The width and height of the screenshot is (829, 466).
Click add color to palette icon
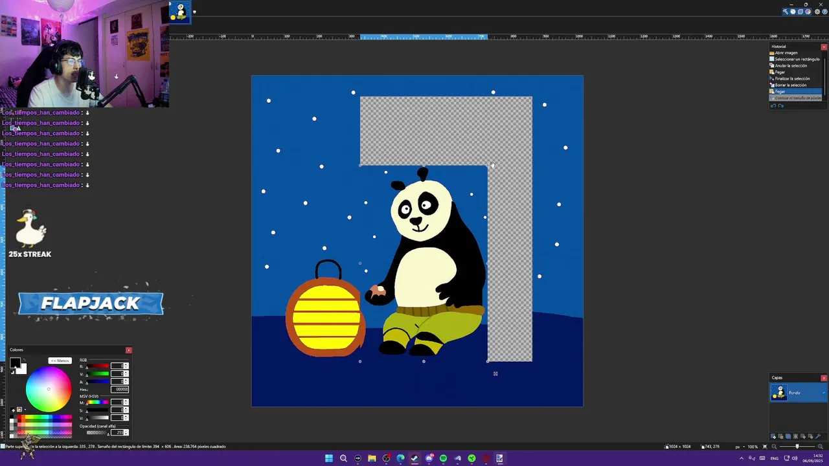12,410
